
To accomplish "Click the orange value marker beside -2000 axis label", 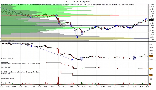I will [151, 56].
